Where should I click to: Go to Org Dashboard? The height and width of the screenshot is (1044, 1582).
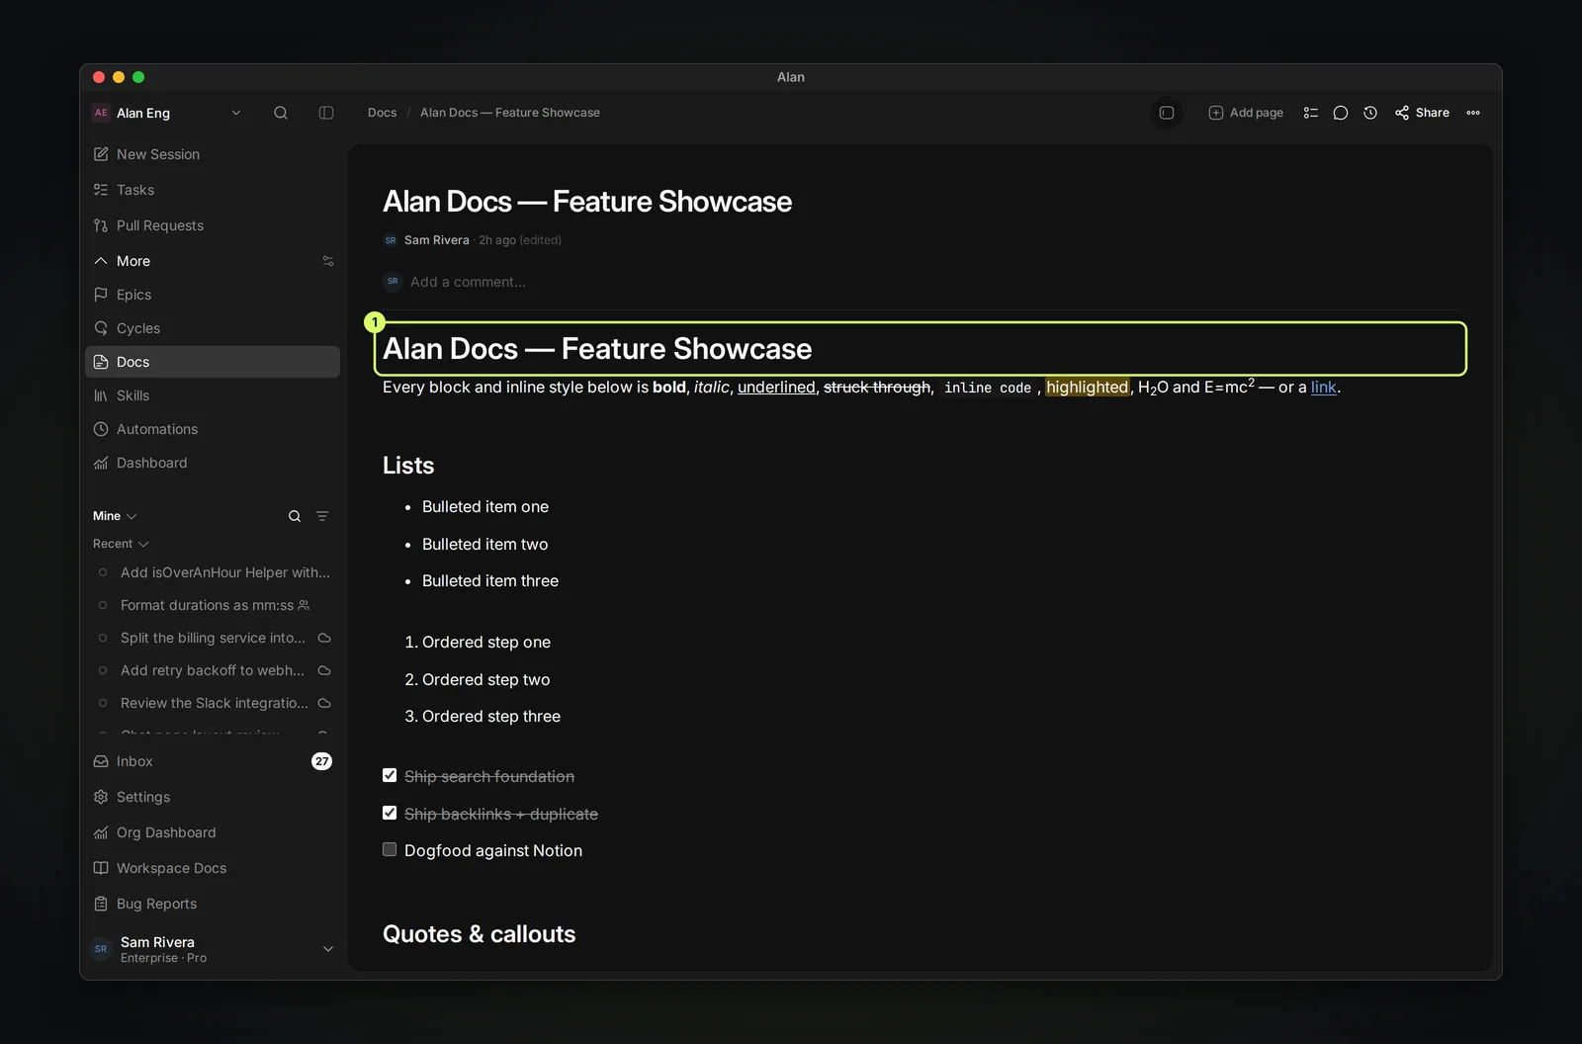[x=213, y=832]
